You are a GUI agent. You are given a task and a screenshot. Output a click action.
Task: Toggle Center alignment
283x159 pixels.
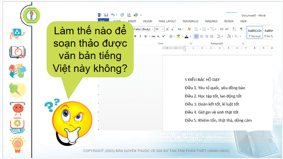tap(202, 36)
